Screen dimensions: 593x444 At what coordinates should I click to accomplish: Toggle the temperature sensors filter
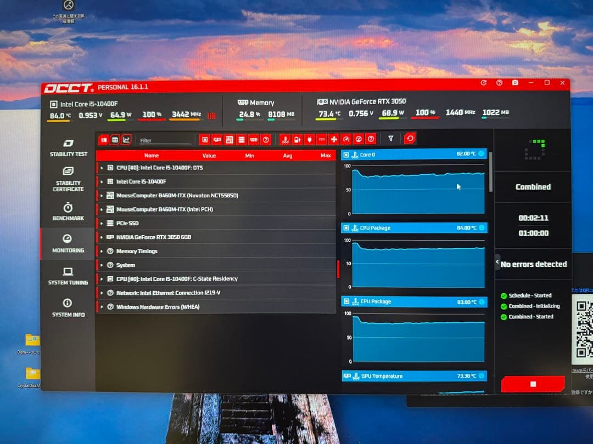coord(285,140)
